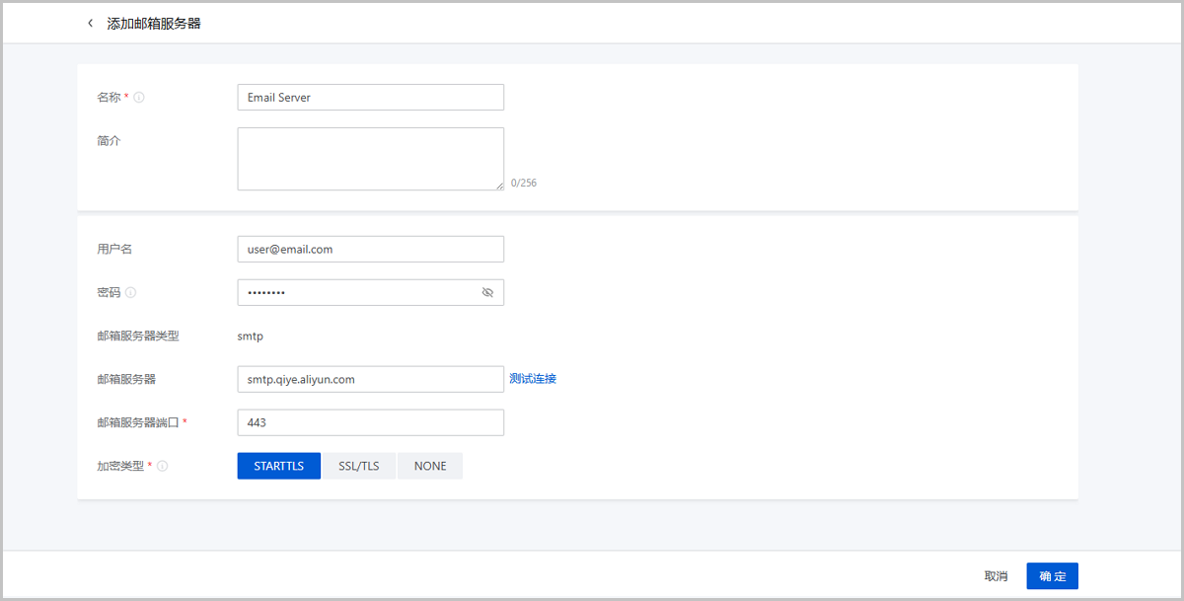Click the 简介 textarea resize handle
The image size is (1184, 601).
point(499,185)
